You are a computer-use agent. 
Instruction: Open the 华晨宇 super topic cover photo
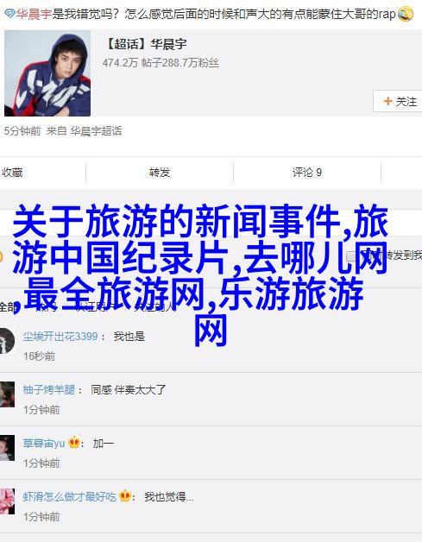point(47,73)
